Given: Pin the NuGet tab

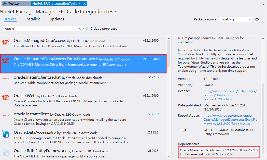Looking at the screenshot, I should pyautogui.click(x=80, y=3).
